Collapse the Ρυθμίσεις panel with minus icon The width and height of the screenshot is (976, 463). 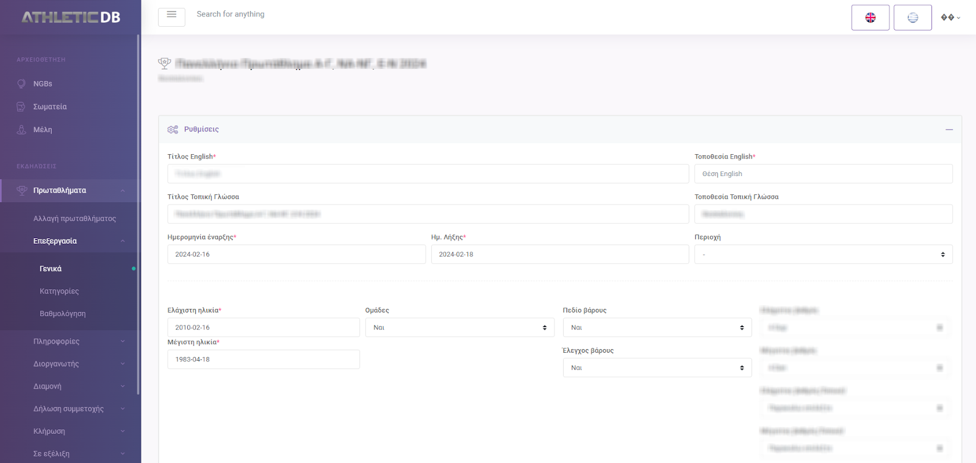click(949, 130)
